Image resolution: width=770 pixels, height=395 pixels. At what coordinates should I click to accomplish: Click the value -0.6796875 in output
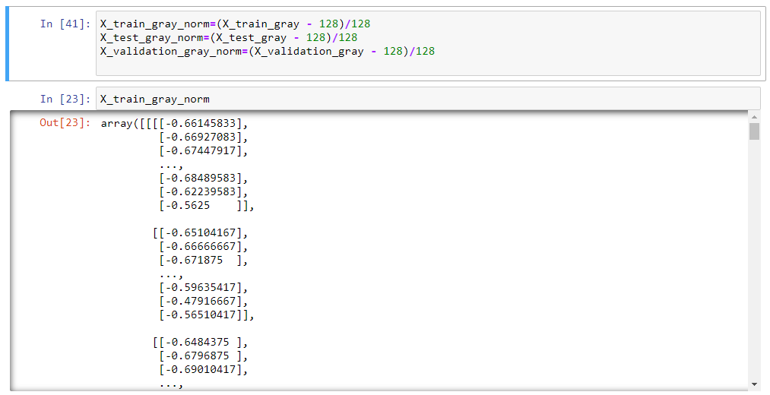tap(198, 356)
